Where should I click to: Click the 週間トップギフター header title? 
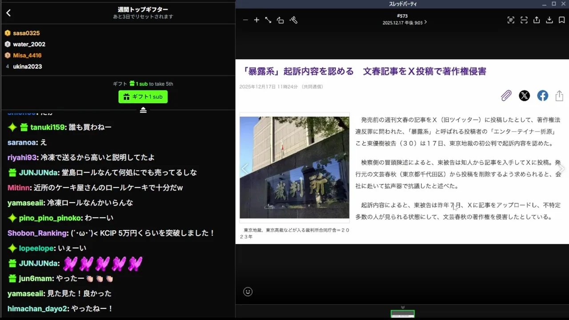point(143,9)
